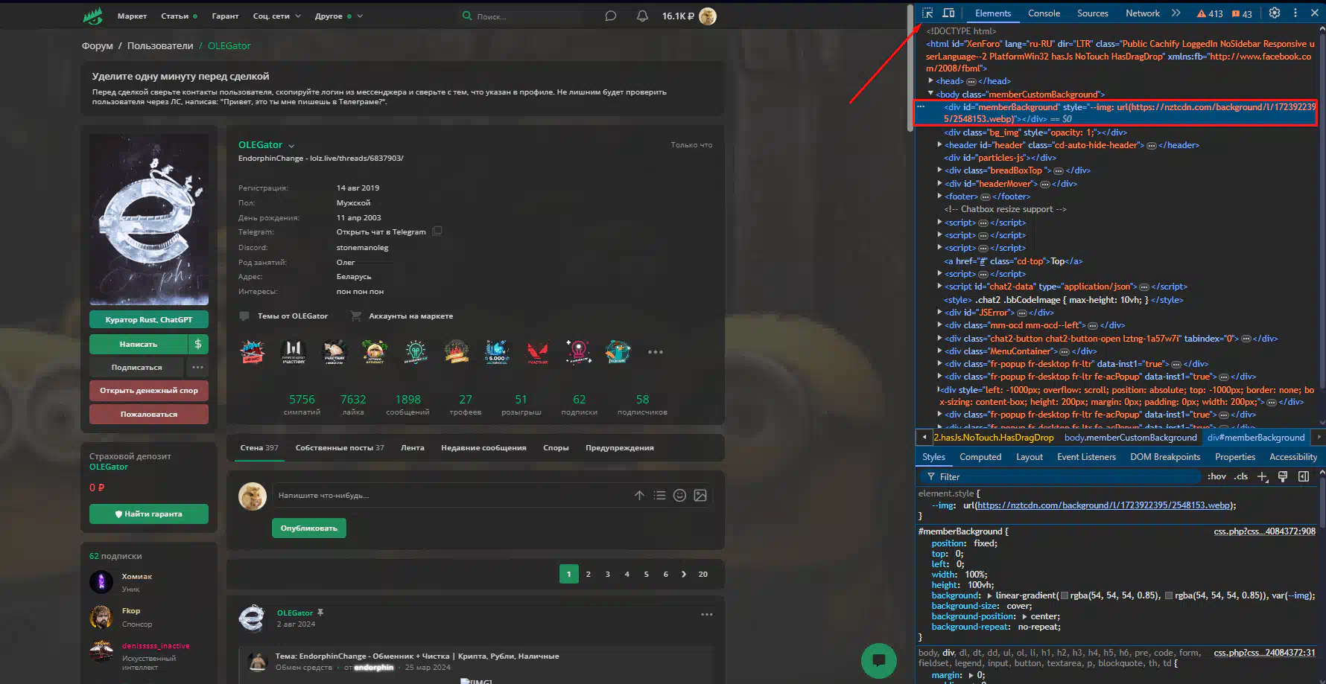
Task: Expand the head element node
Action: point(930,80)
